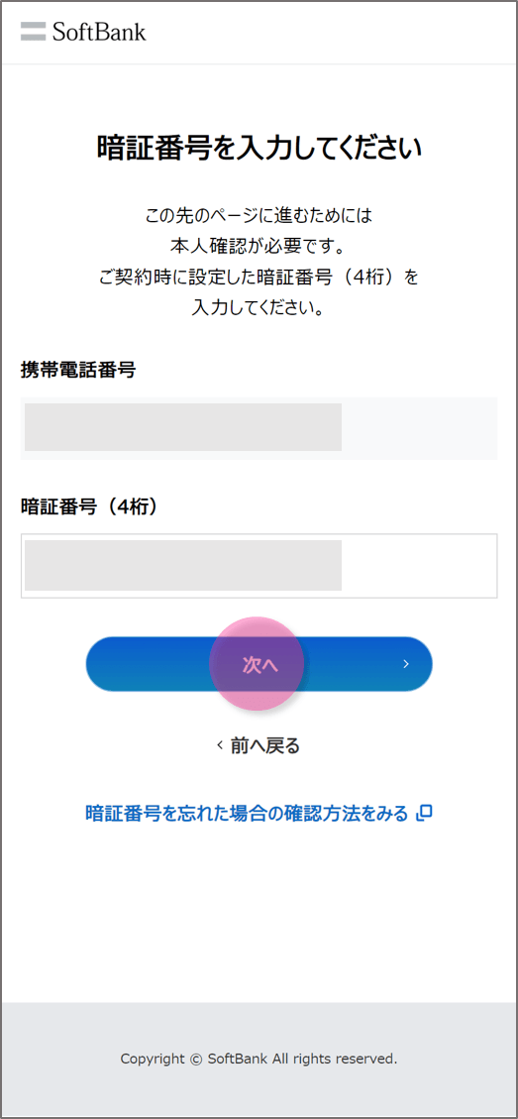Click the 本人確認が必要です。 description line
This screenshot has width=518, height=1119.
(259, 246)
